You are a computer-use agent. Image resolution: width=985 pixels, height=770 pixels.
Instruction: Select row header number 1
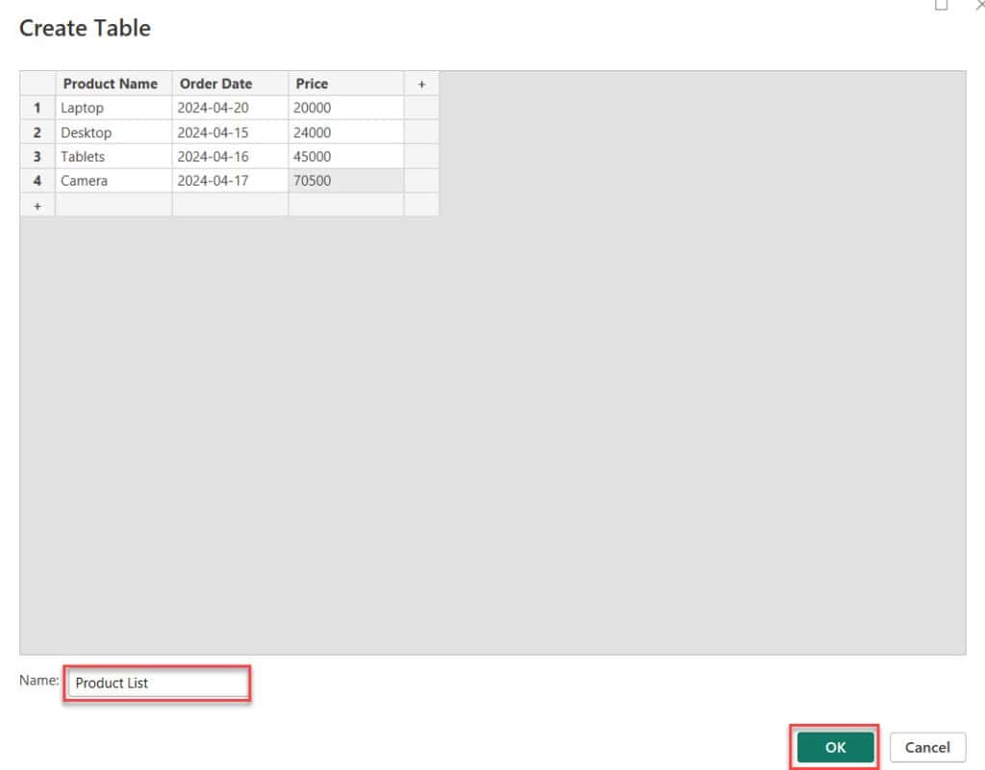point(38,108)
